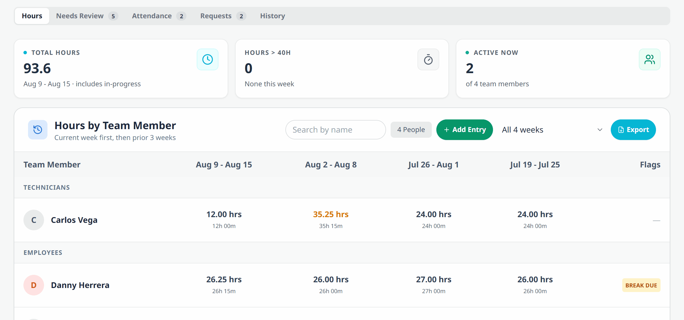
Task: Click the Aug 2 - Aug 8 column header
Action: click(331, 165)
